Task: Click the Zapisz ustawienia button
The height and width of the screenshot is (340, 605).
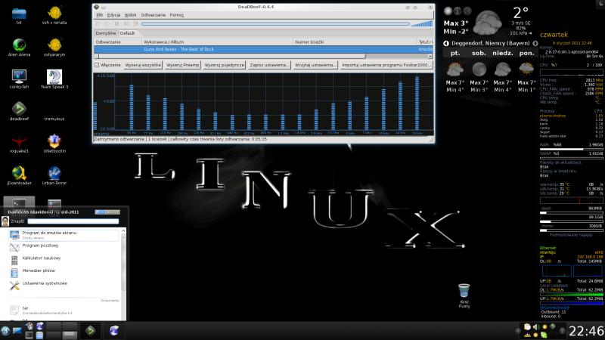Action: tap(270, 65)
